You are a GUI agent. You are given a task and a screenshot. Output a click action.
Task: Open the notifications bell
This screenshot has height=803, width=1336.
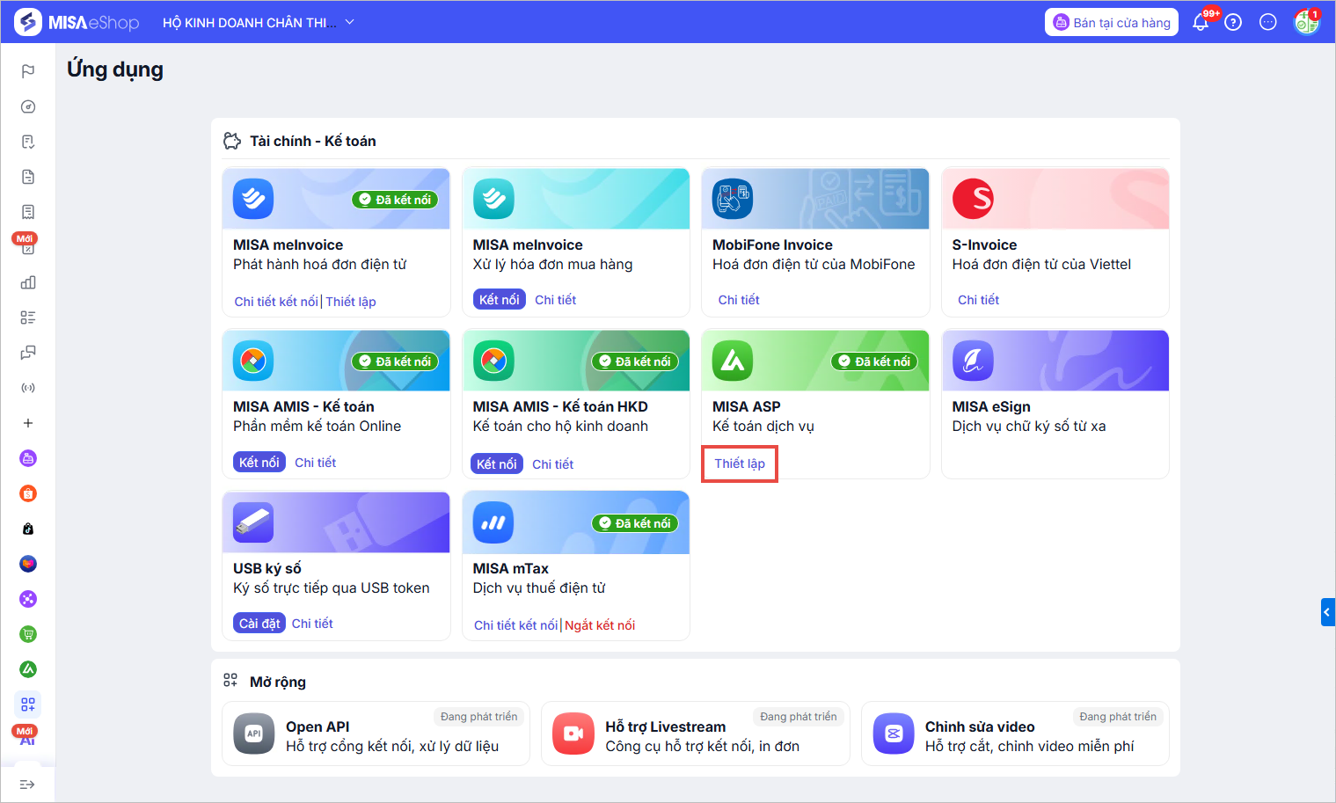(x=1201, y=22)
